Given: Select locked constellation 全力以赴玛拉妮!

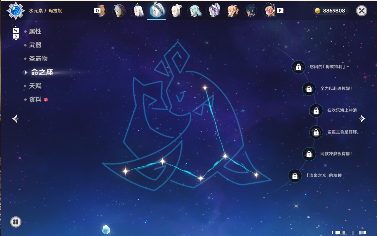Looking at the screenshot, I should pos(309,89).
